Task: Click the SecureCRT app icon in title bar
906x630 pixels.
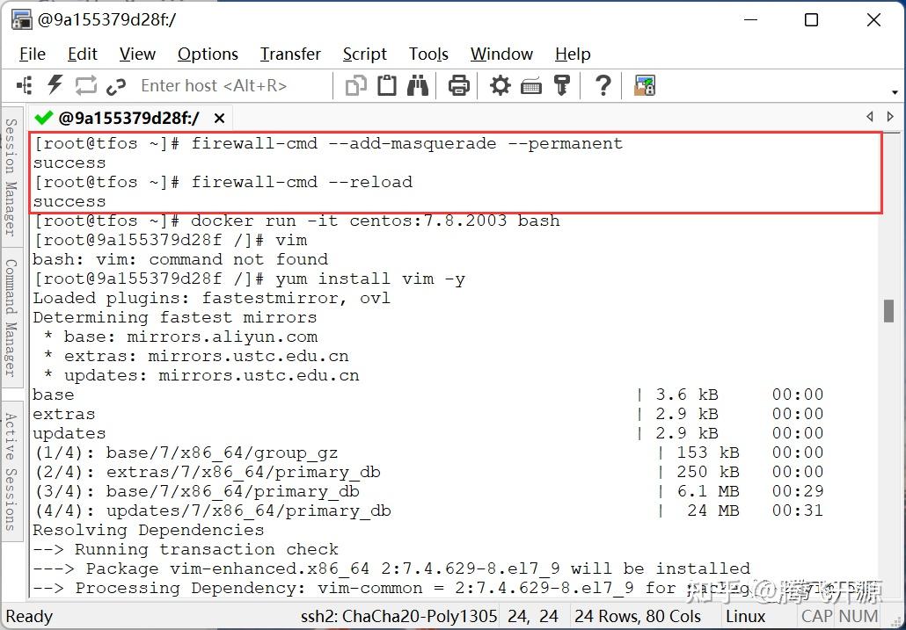Action: tap(22, 19)
